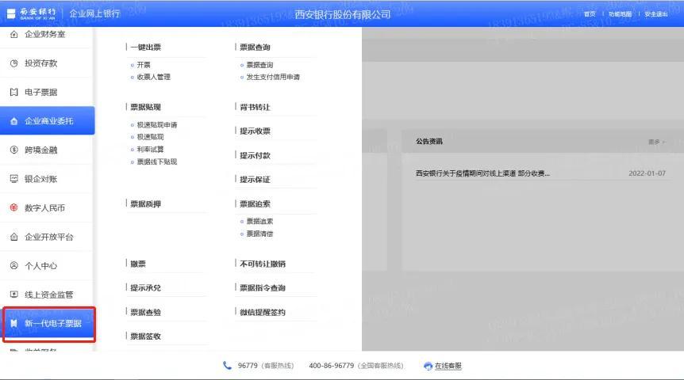The height and width of the screenshot is (380, 684).
Task: Open 投资存款 via its pie-chart icon
Action: point(14,63)
